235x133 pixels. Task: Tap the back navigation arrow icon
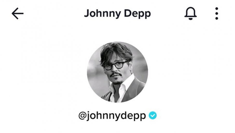tap(18, 13)
